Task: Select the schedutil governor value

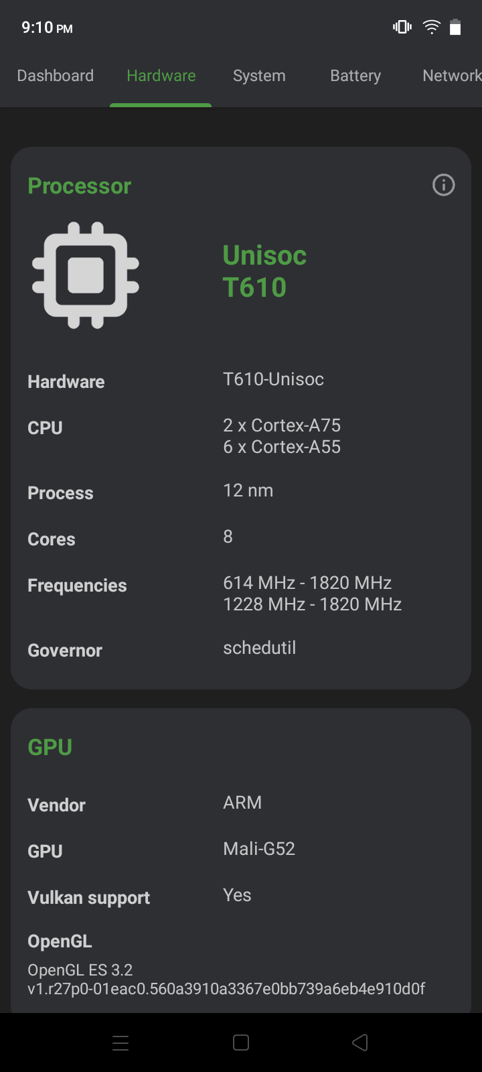Action: click(x=259, y=647)
